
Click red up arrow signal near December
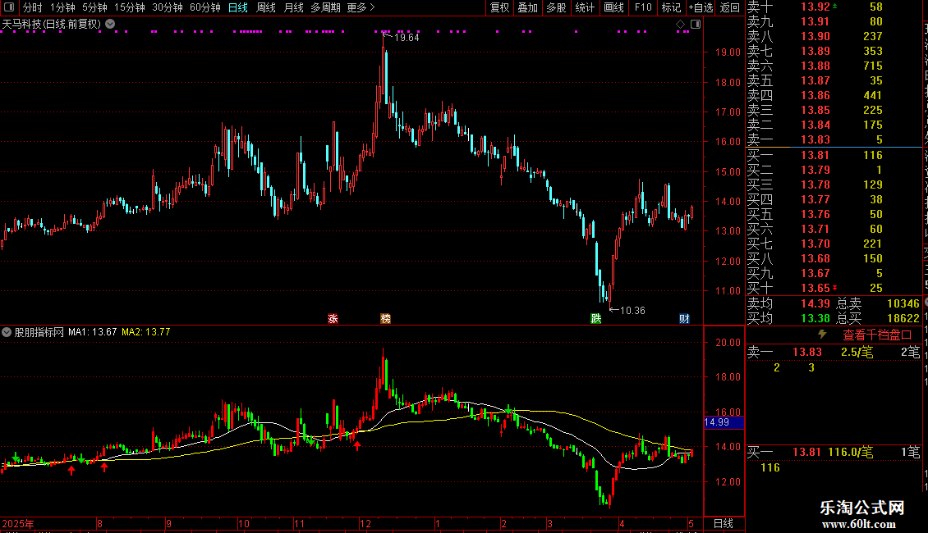coord(357,445)
